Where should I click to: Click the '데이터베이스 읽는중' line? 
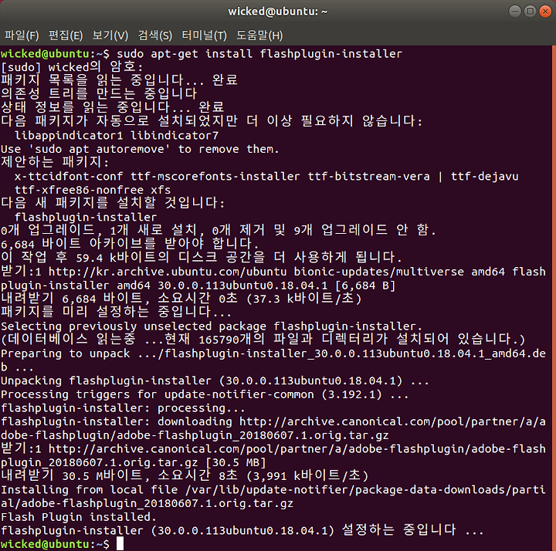[263, 340]
